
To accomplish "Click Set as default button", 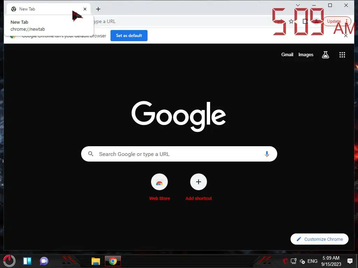I will point(129,36).
